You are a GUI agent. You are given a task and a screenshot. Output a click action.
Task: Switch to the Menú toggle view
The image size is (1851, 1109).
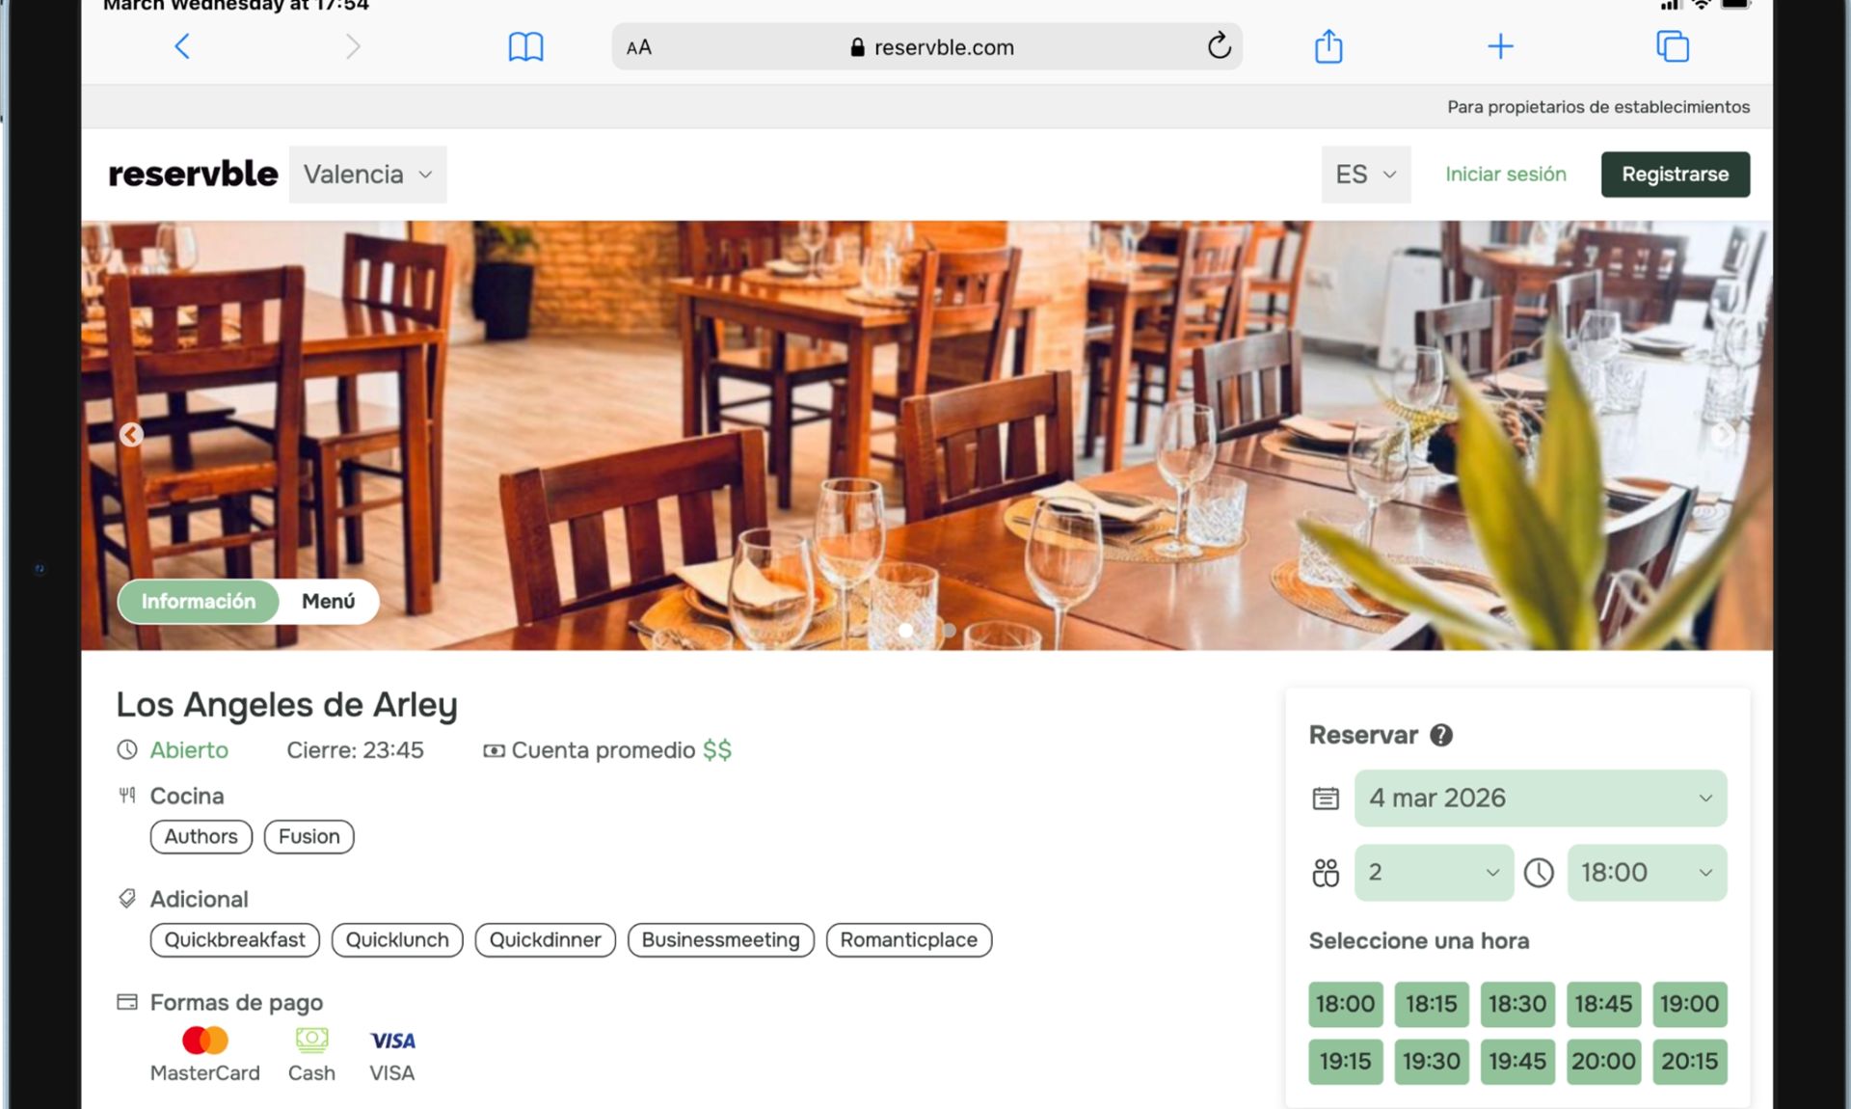328,602
